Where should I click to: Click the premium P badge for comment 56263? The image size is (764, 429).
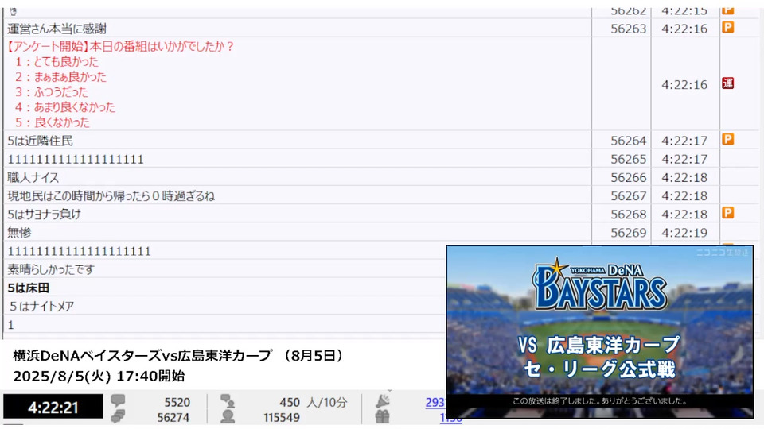[727, 27]
